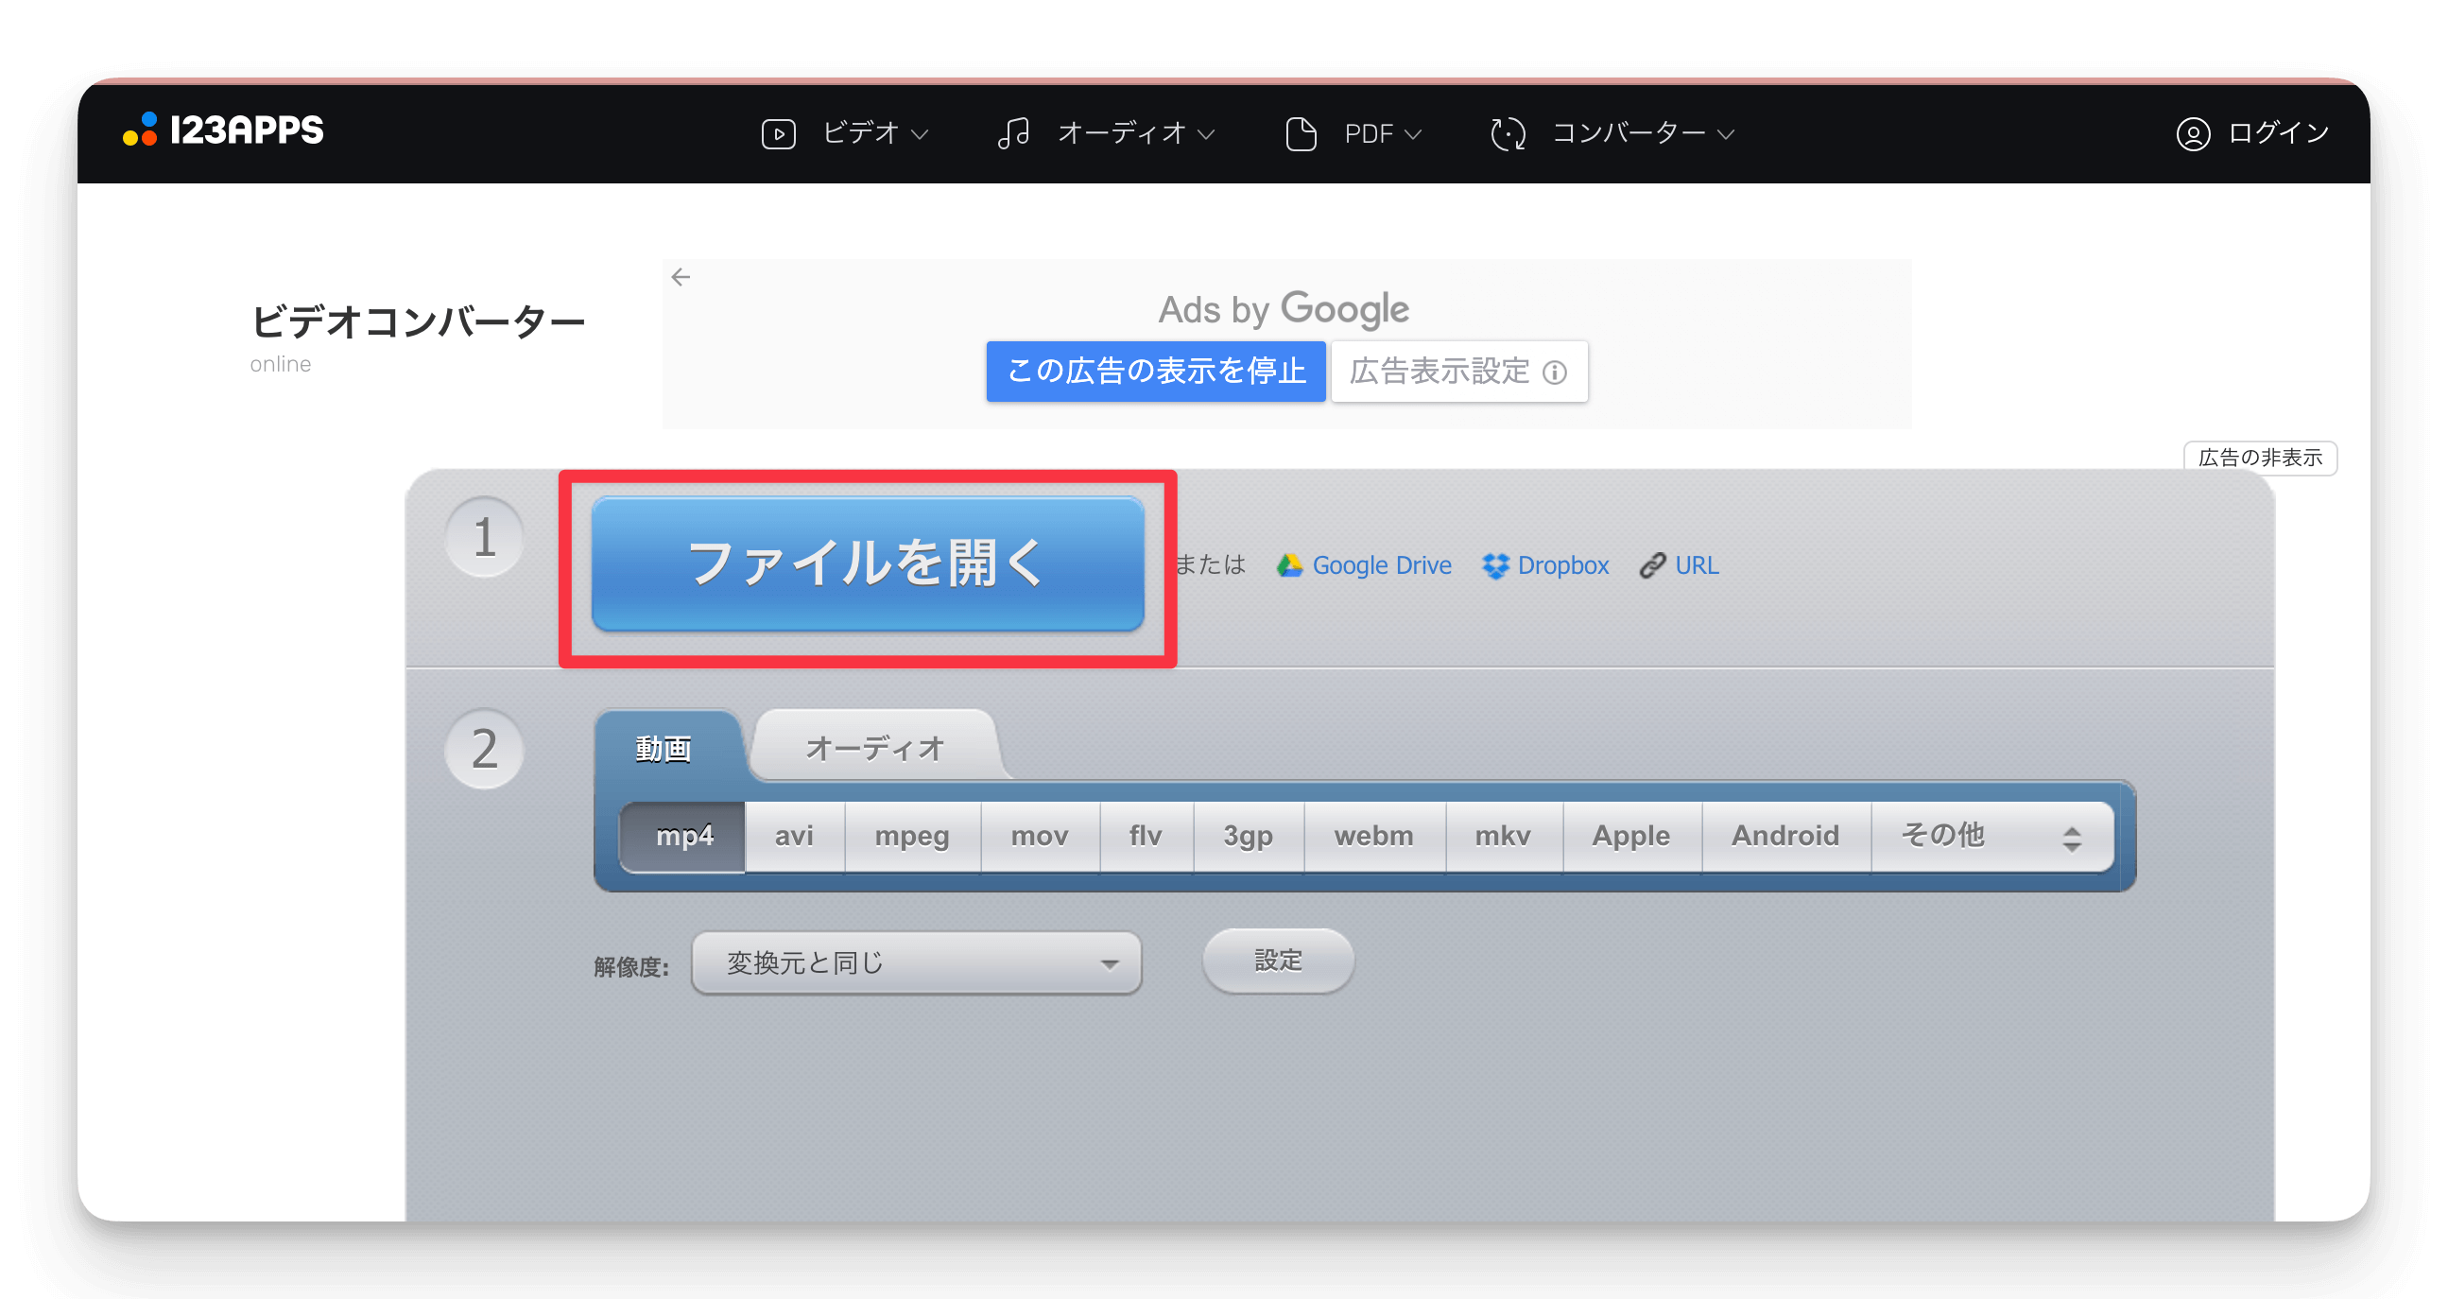Open the PDF navigation menu

click(1353, 133)
